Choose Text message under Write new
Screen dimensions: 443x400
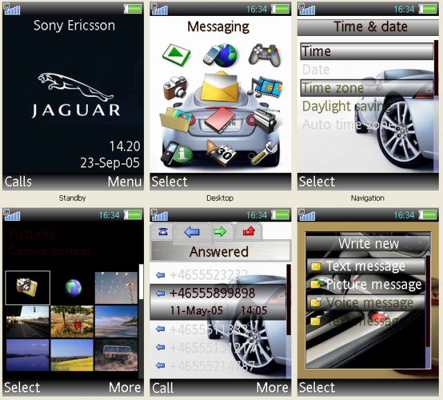point(365,266)
